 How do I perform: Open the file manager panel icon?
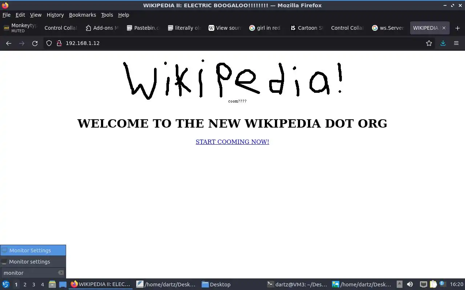click(52, 285)
